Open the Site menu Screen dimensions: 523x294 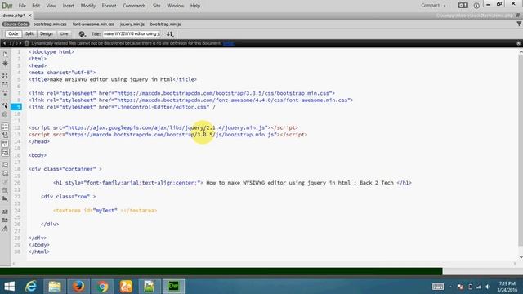pos(156,6)
